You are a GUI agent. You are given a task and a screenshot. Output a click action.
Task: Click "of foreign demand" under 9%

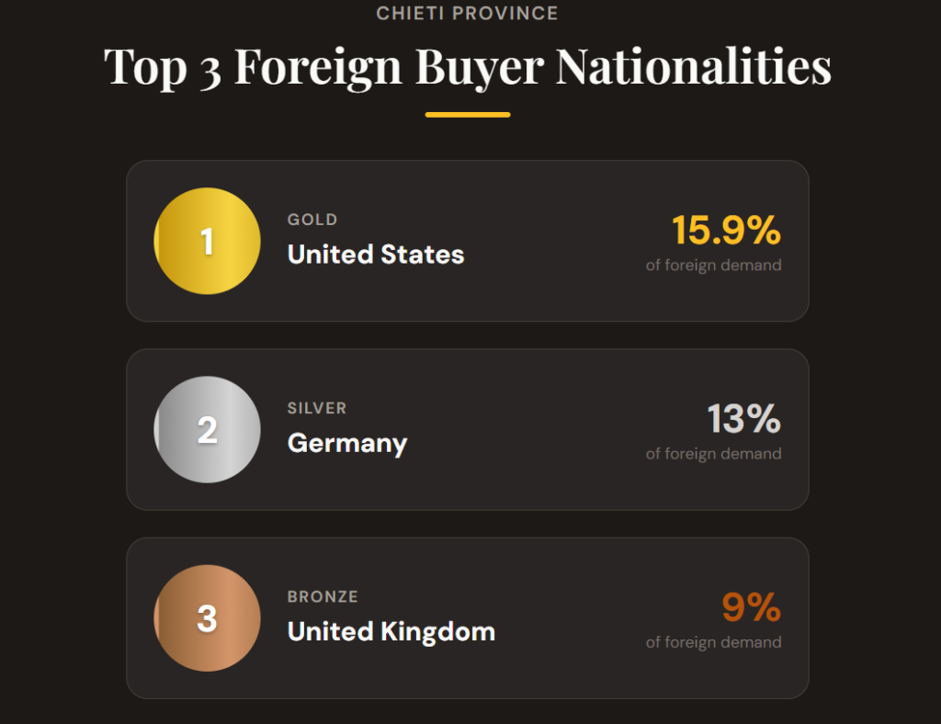tap(713, 642)
